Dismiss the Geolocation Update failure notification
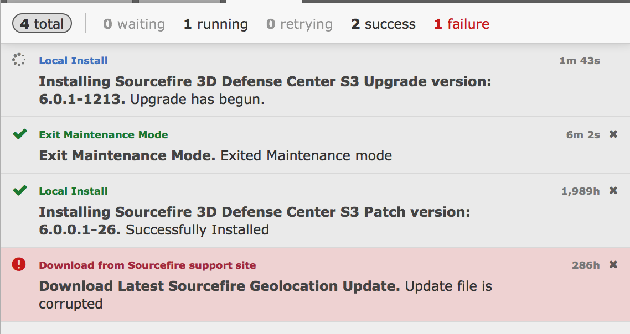This screenshot has height=334, width=630. (x=613, y=265)
